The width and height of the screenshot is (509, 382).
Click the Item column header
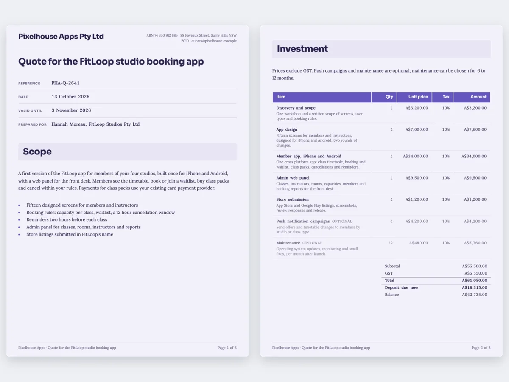(x=322, y=97)
